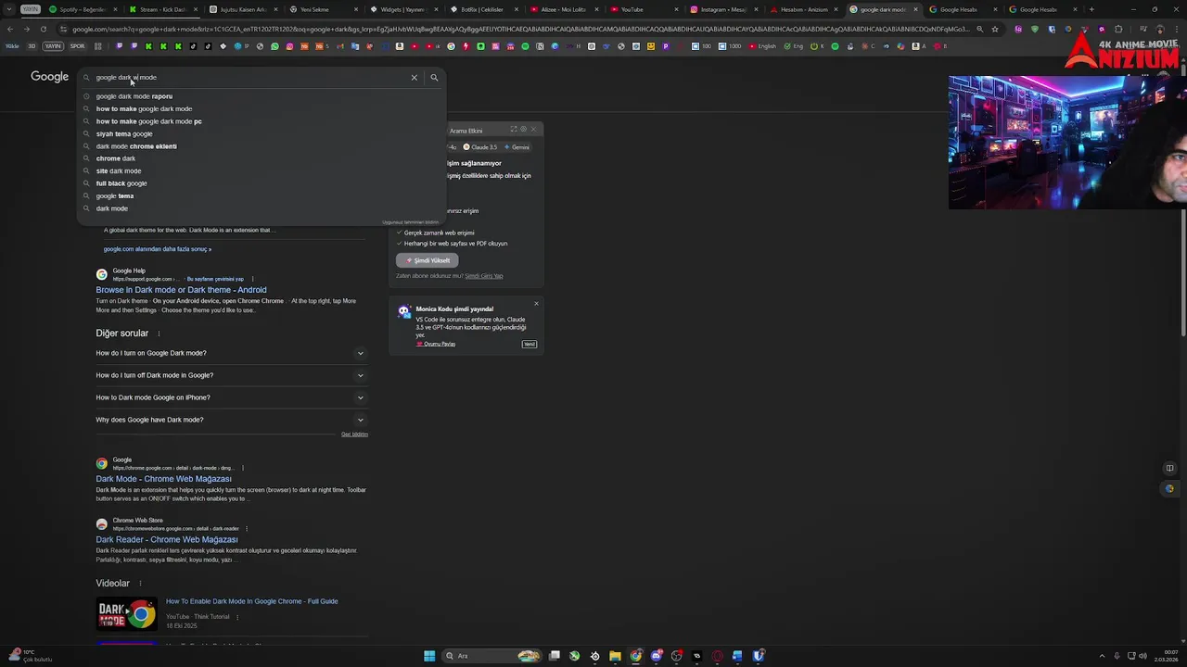Viewport: 1187px width, 667px height.
Task: Switch to the Jujutsu Kaisen tab
Action: pos(243,9)
